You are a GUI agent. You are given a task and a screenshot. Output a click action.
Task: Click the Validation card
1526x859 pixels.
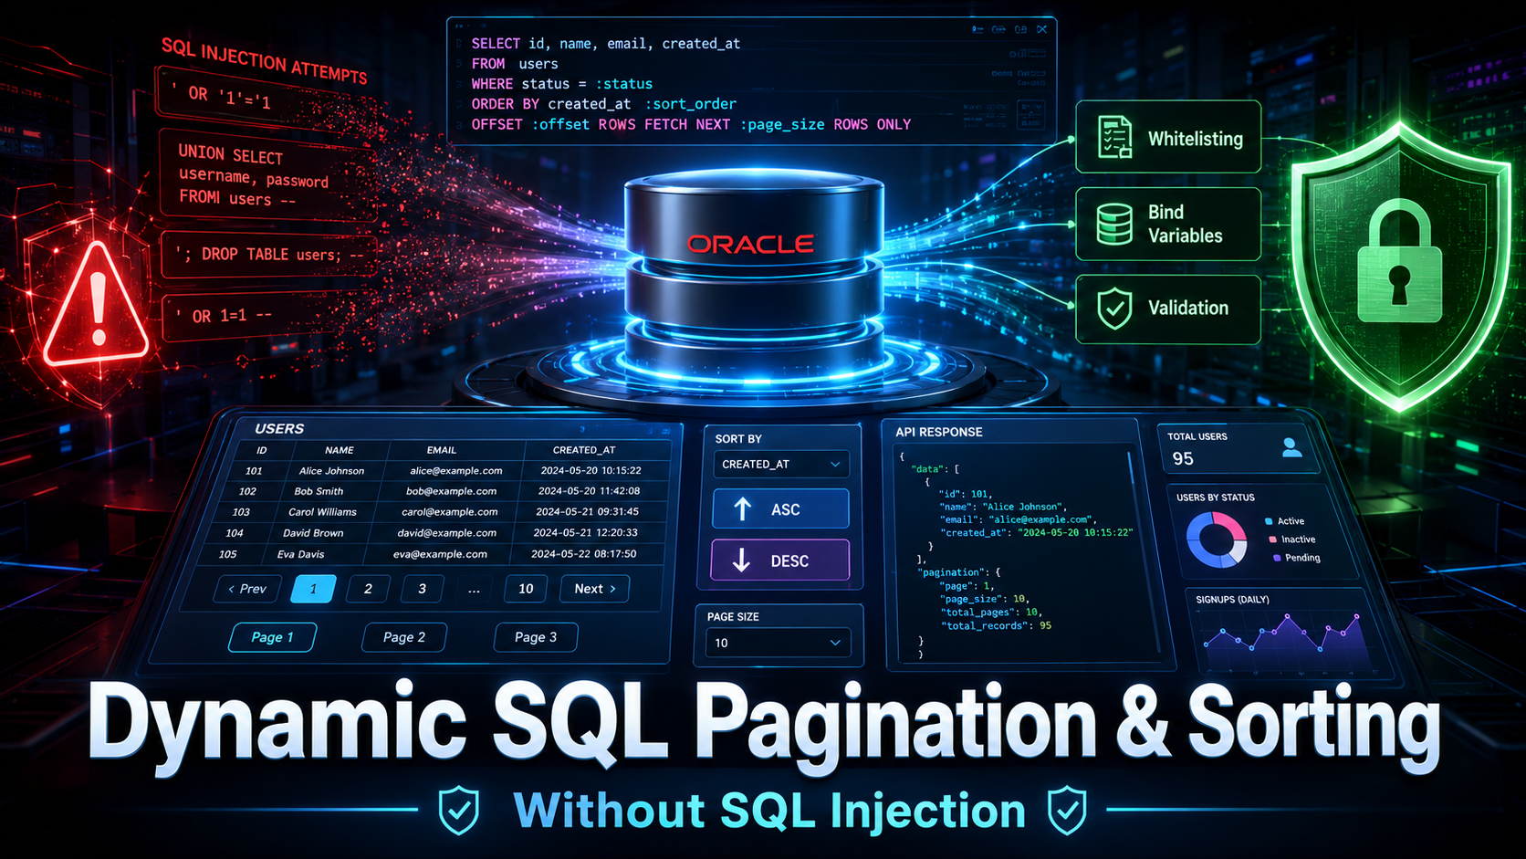(1168, 309)
